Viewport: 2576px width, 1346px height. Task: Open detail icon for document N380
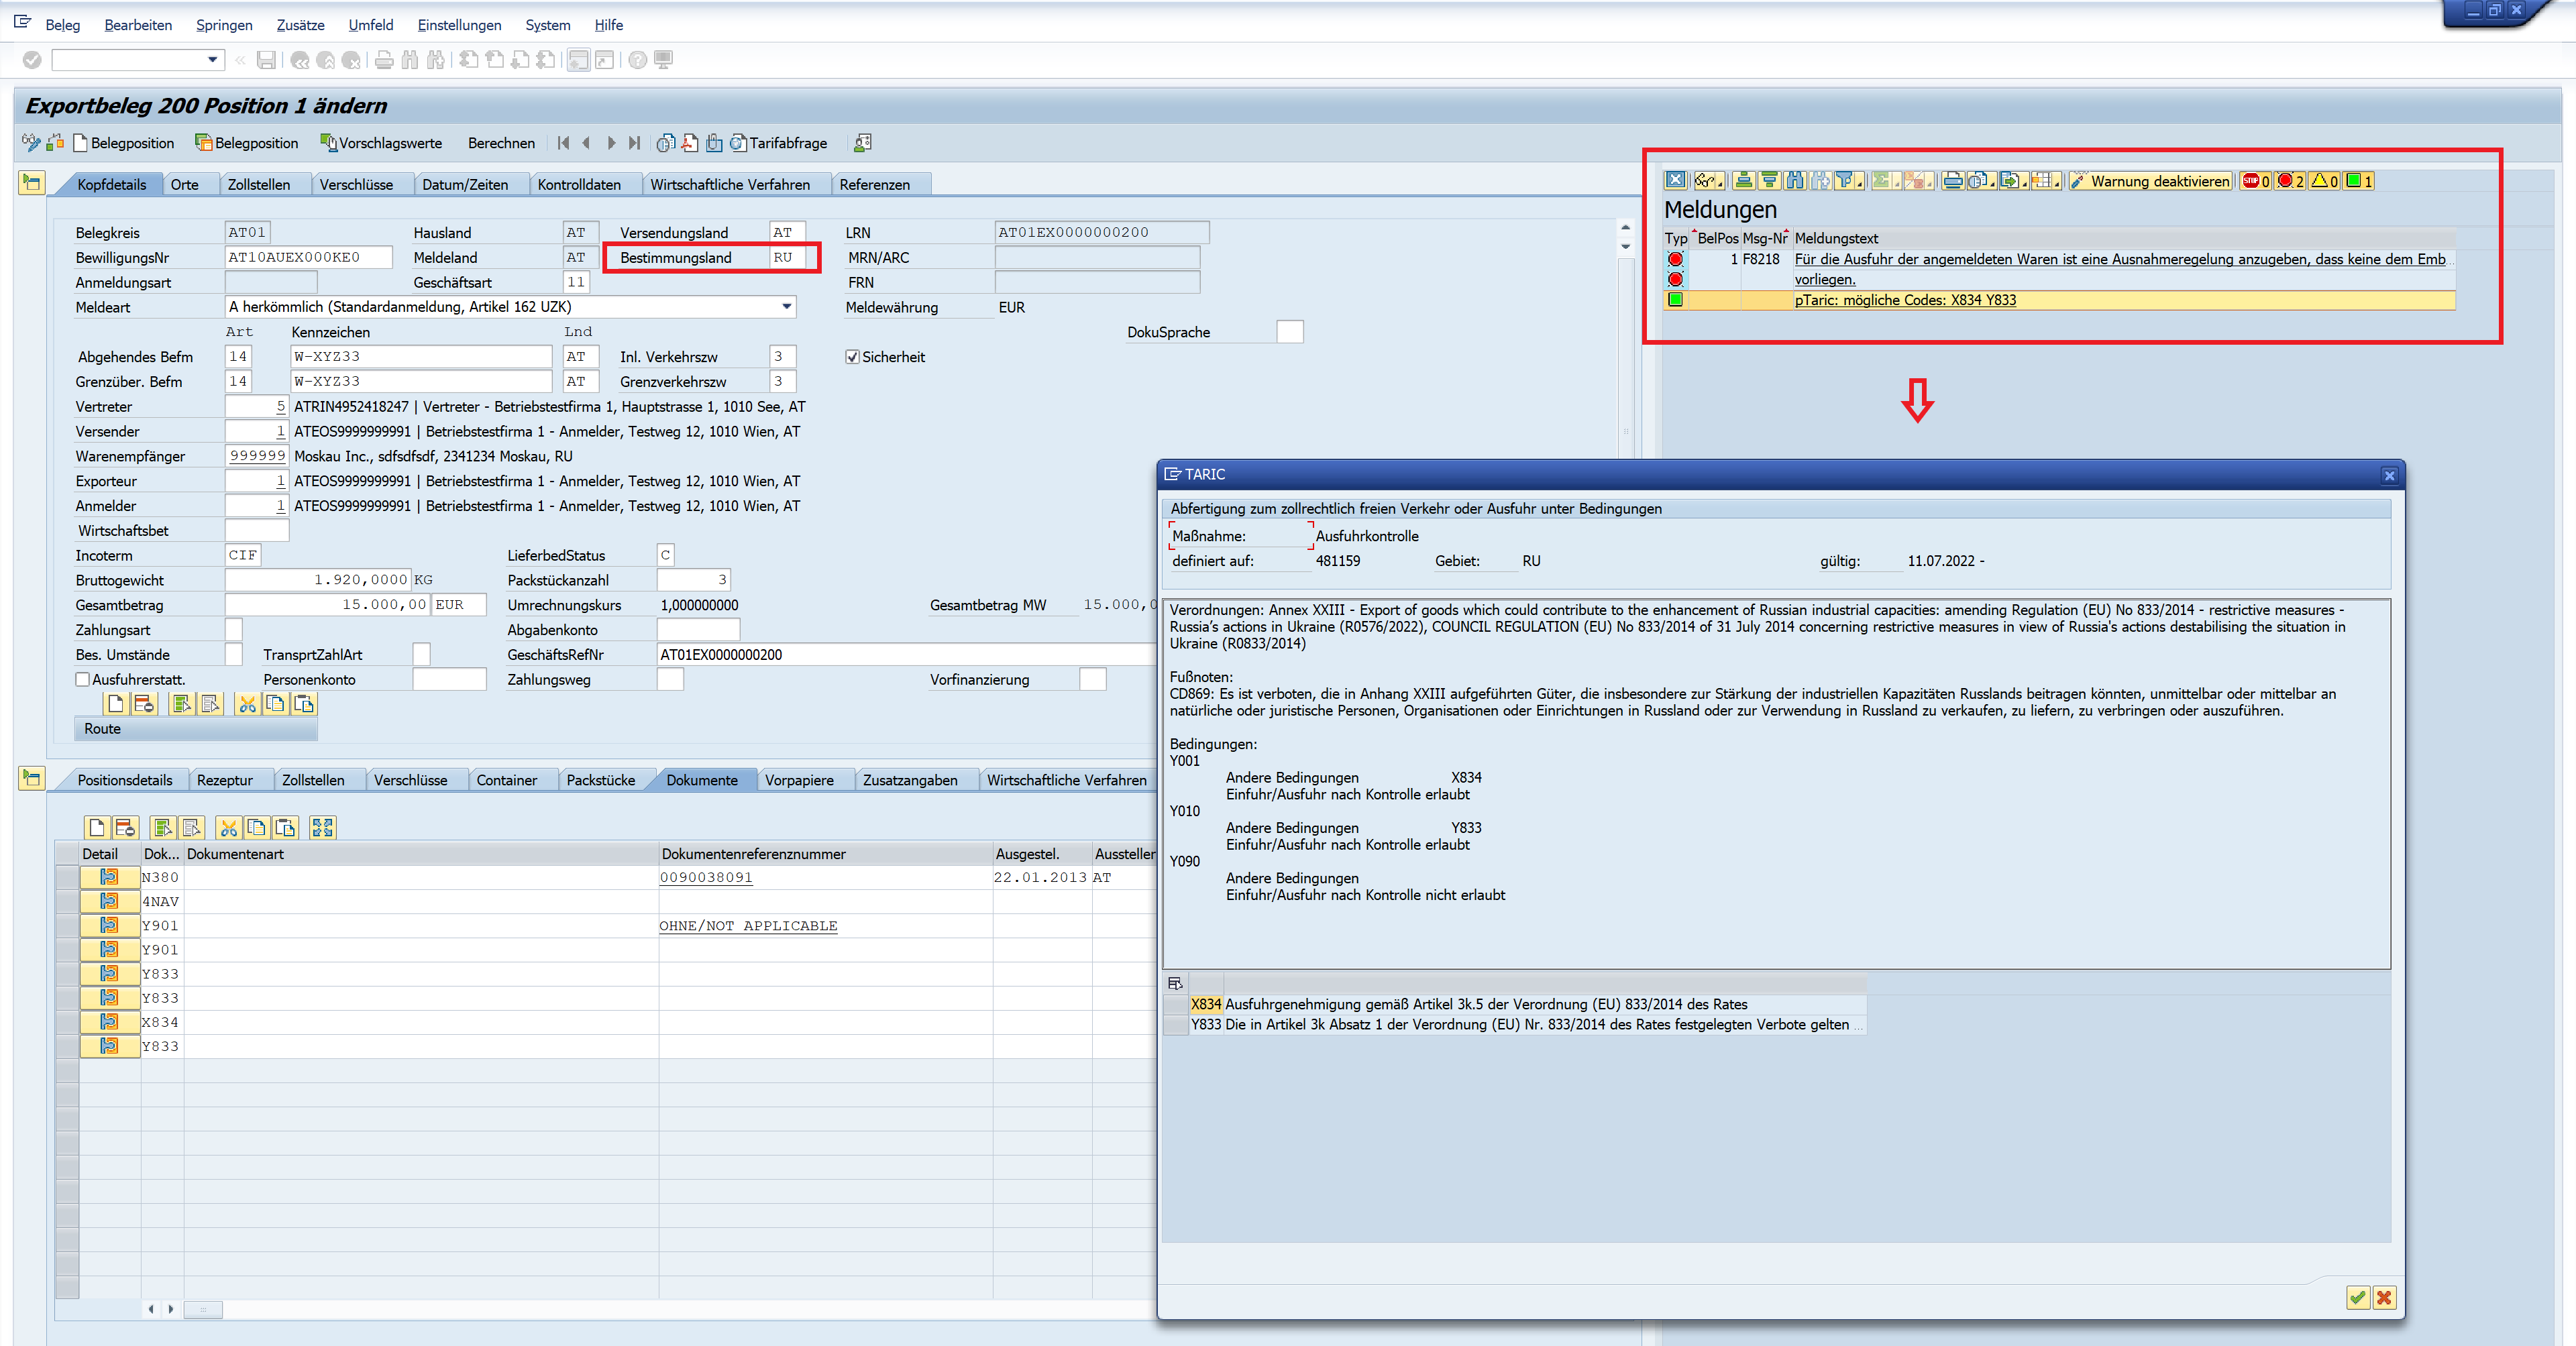pyautogui.click(x=109, y=877)
